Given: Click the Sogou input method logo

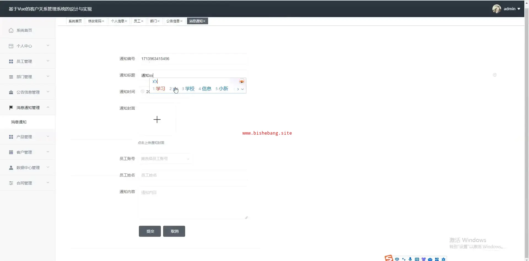Looking at the screenshot, I should (389, 258).
